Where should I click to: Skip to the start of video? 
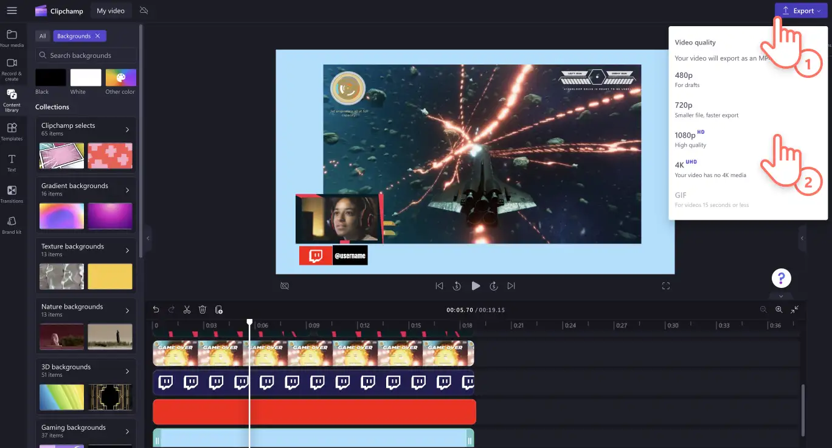coord(439,285)
